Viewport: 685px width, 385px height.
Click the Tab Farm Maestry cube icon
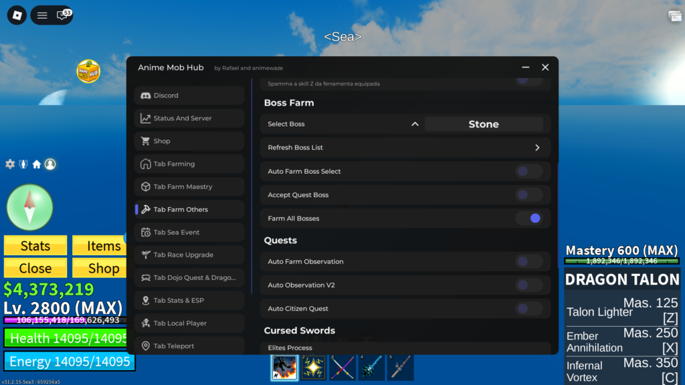pos(145,186)
